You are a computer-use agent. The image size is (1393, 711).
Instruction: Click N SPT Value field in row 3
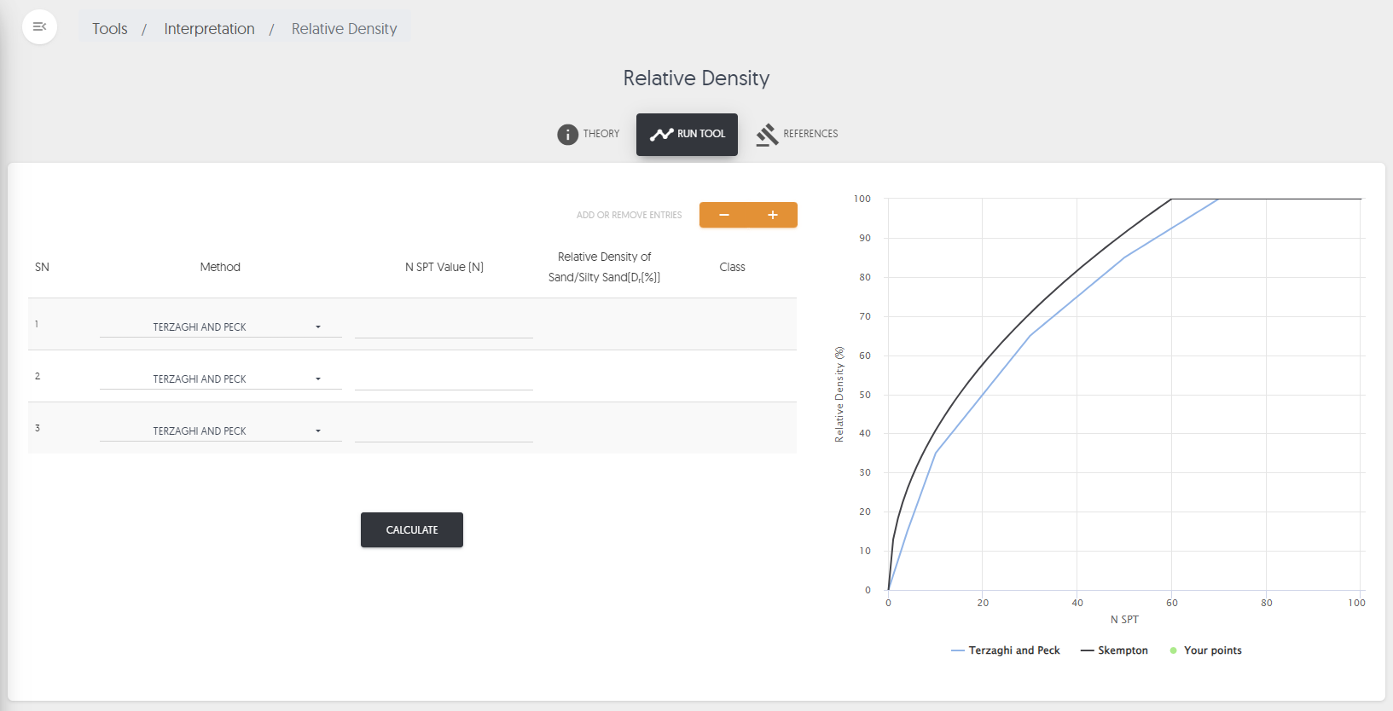444,431
